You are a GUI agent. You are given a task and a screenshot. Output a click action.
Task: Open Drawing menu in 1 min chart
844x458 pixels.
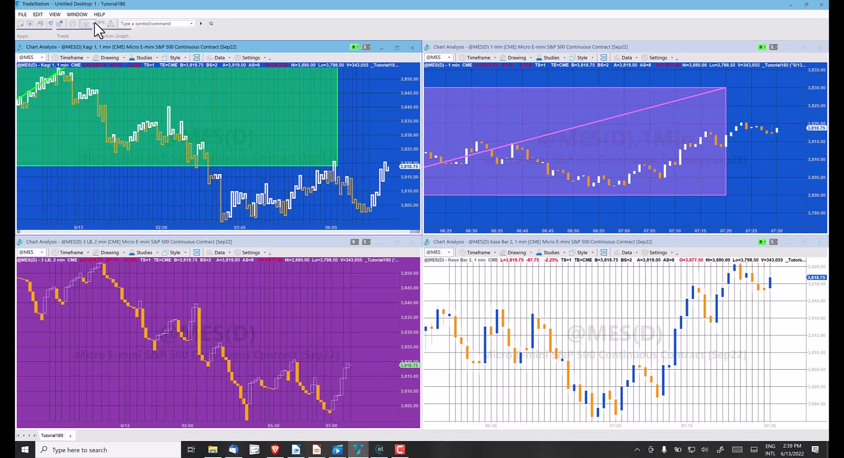pyautogui.click(x=516, y=58)
